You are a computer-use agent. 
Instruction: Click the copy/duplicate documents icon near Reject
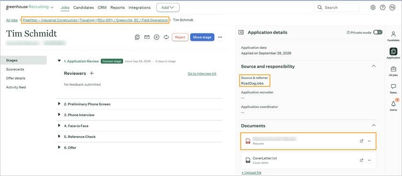point(137,37)
